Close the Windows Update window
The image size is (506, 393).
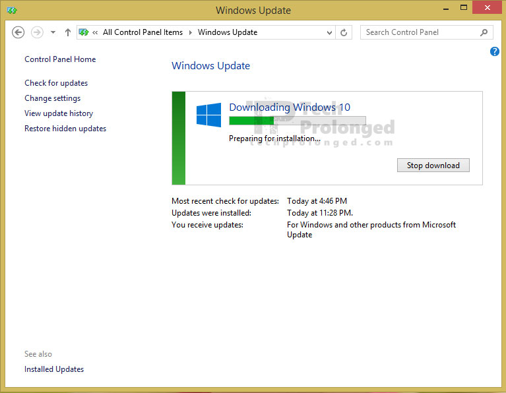[488, 7]
